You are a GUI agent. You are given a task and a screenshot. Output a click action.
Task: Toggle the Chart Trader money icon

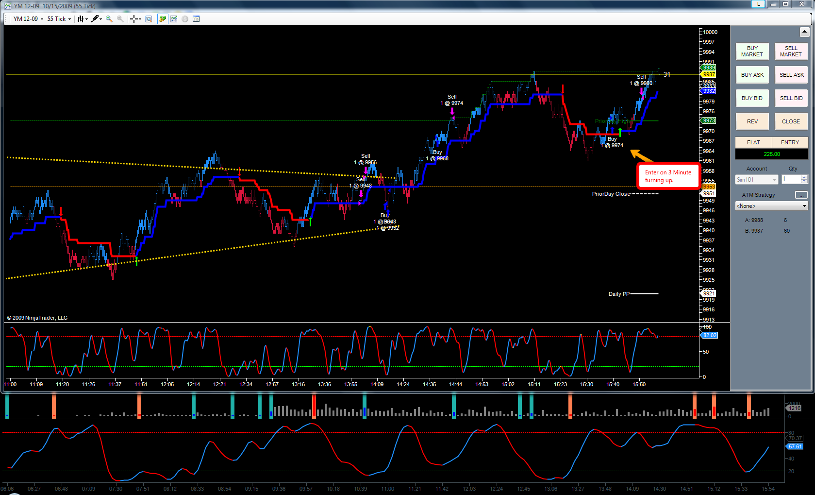162,19
